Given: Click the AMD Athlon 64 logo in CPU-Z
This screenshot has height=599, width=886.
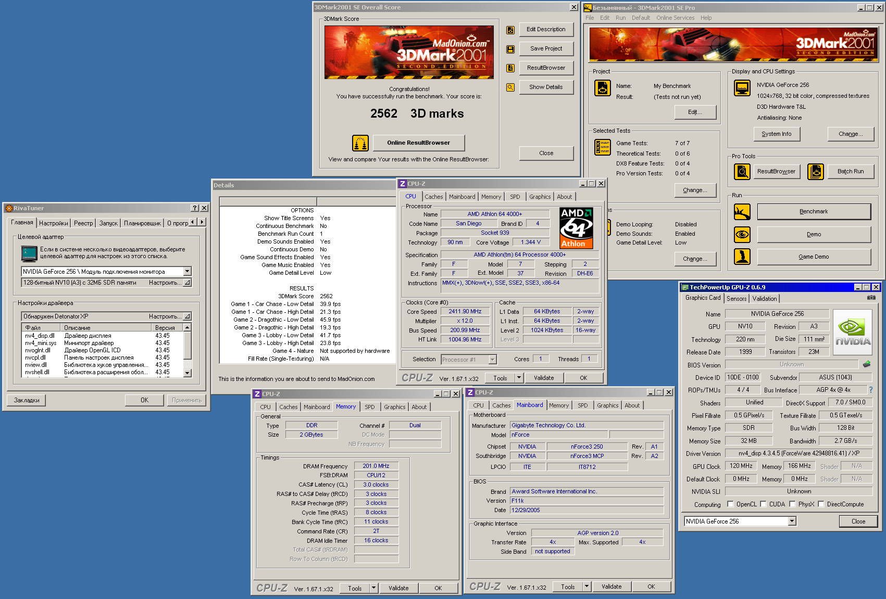Looking at the screenshot, I should [576, 228].
